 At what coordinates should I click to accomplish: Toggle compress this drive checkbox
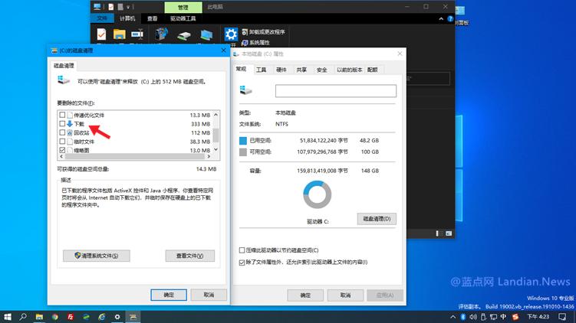242,250
